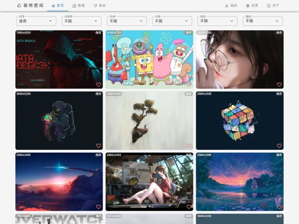Switch to the 首页 home tab
Image resolution: width=299 pixels, height=224 pixels.
click(58, 5)
